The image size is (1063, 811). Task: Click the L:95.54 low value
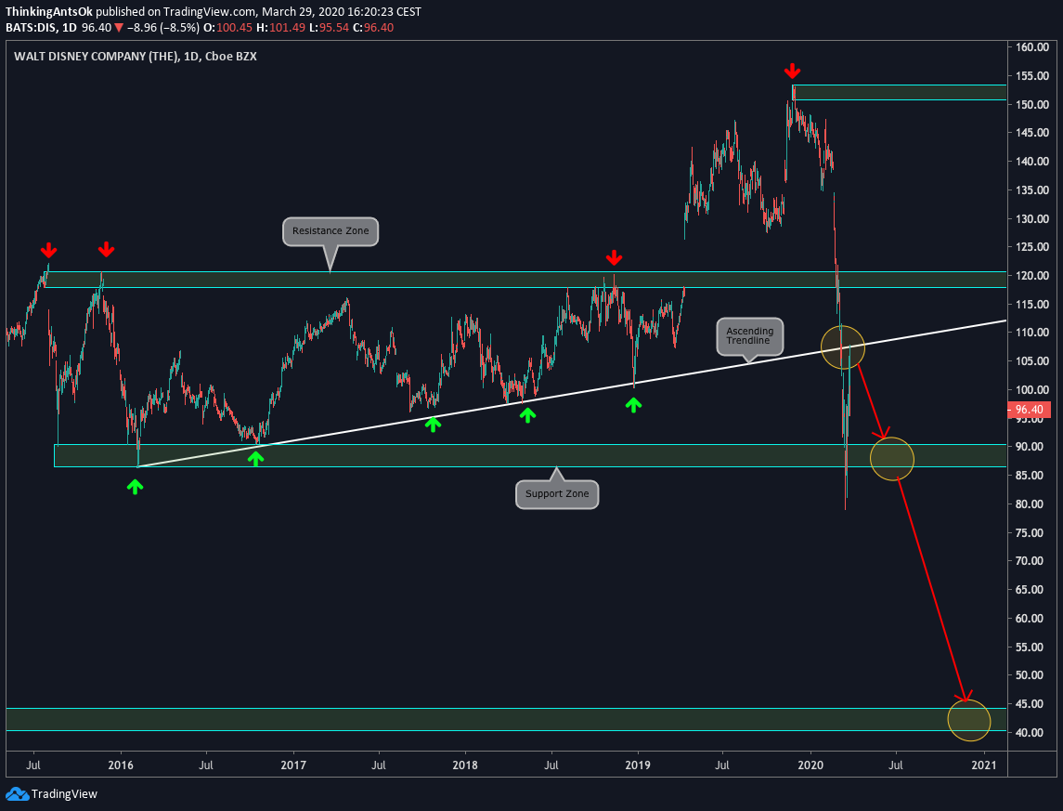328,28
